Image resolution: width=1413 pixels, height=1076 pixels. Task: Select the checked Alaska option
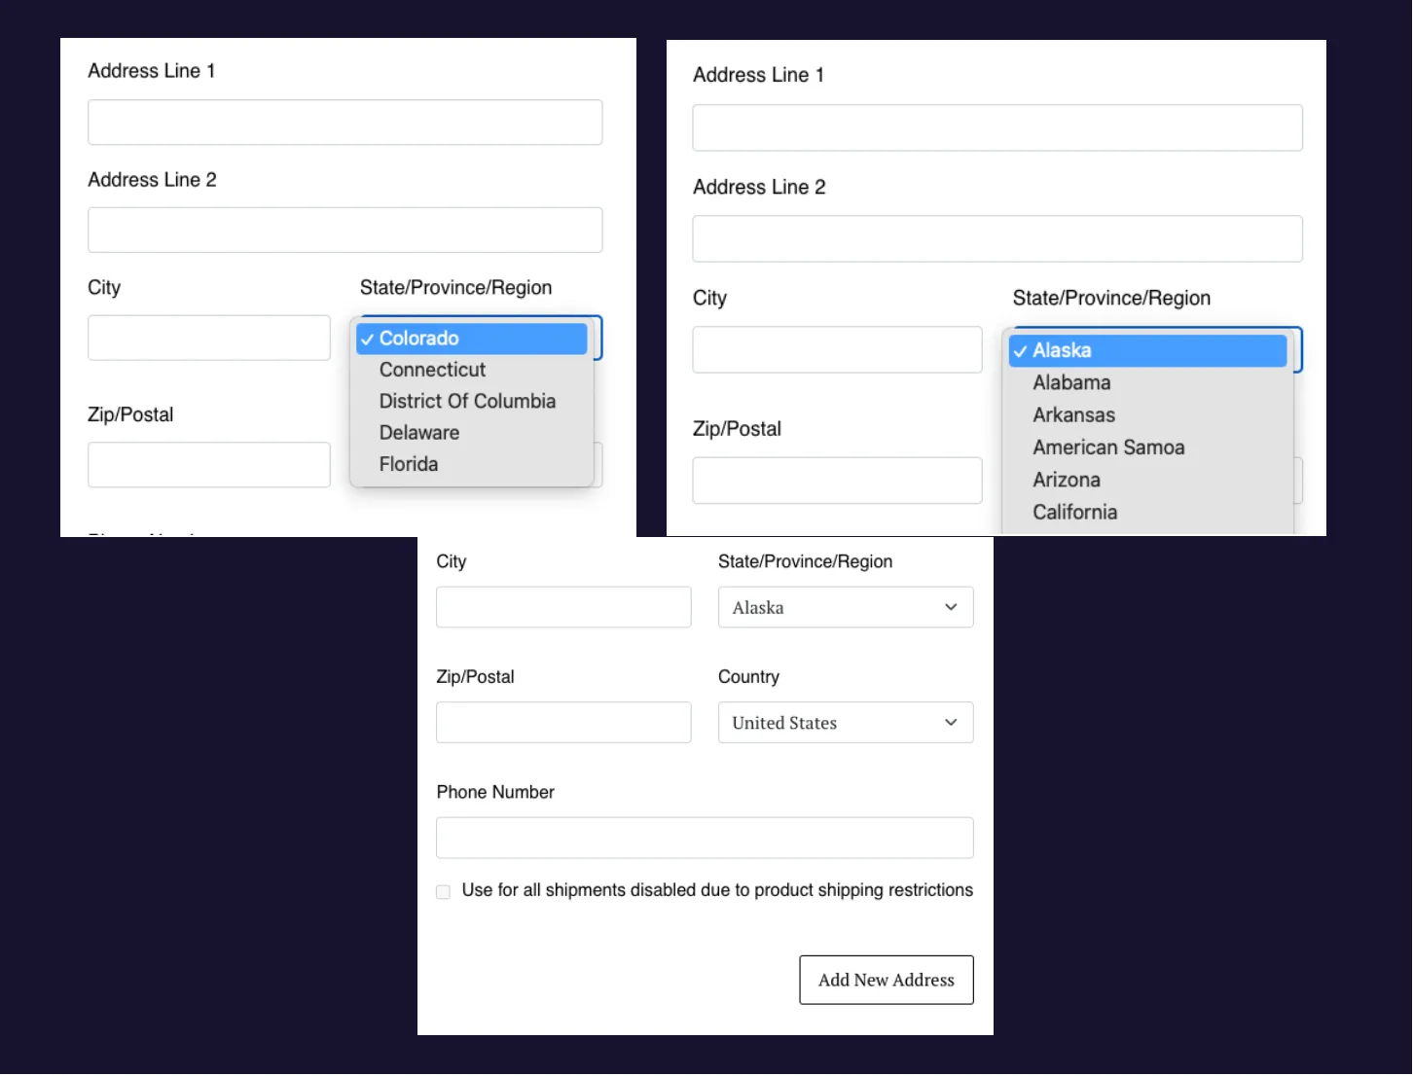[1147, 350]
